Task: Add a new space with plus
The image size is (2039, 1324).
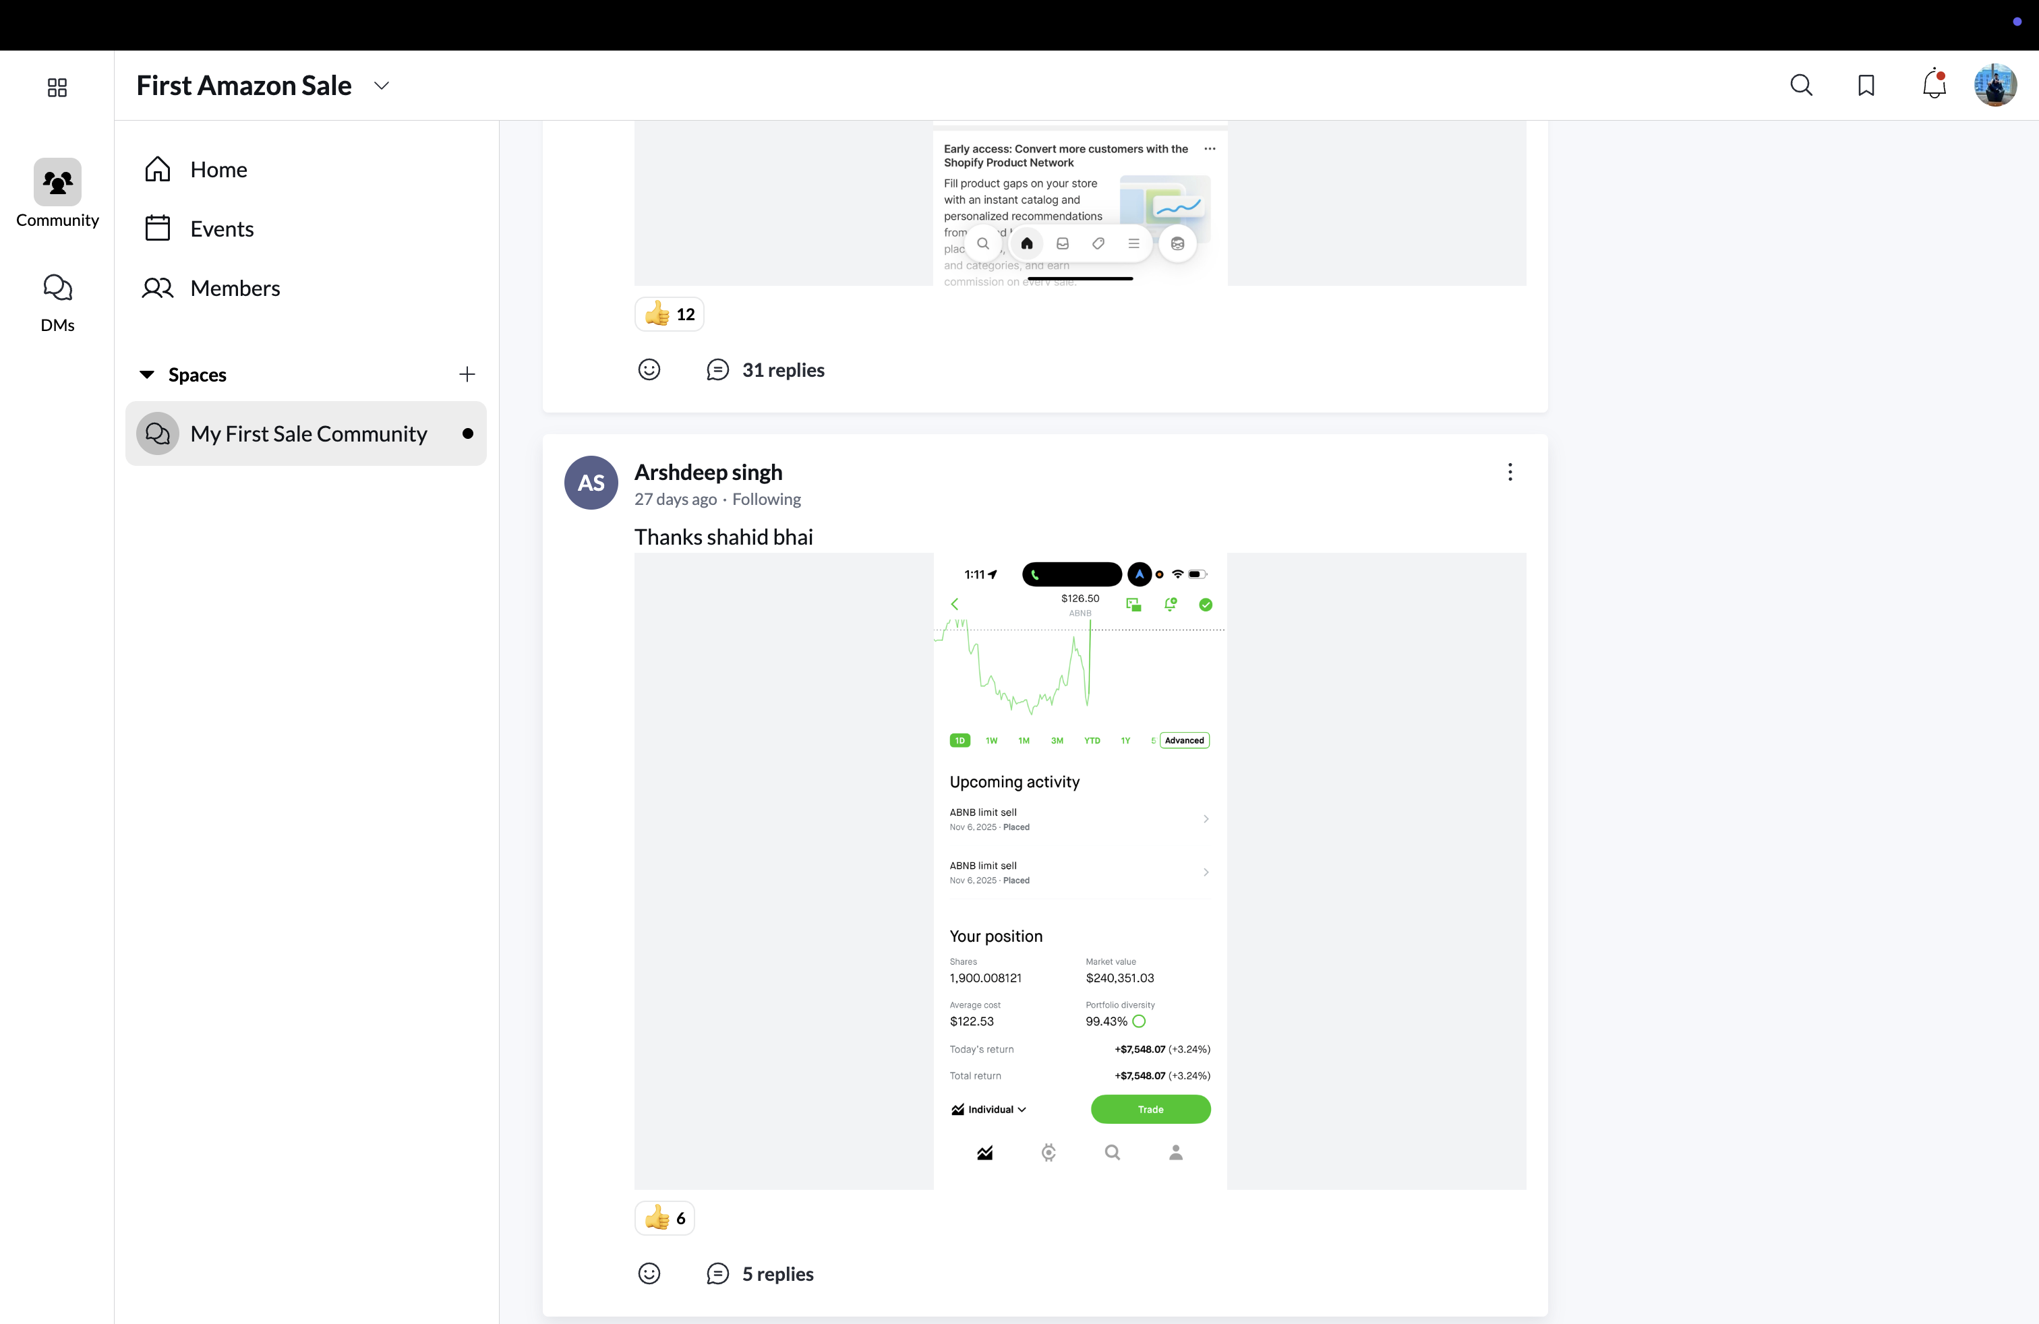Action: [467, 374]
